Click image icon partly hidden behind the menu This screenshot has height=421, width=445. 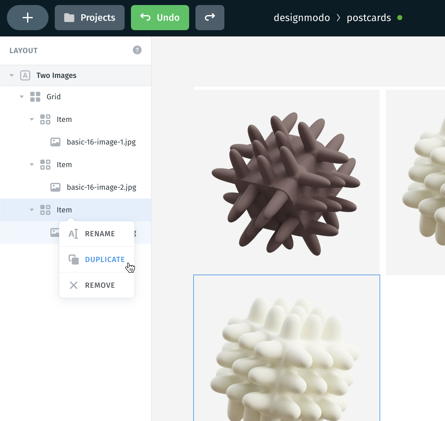[54, 232]
